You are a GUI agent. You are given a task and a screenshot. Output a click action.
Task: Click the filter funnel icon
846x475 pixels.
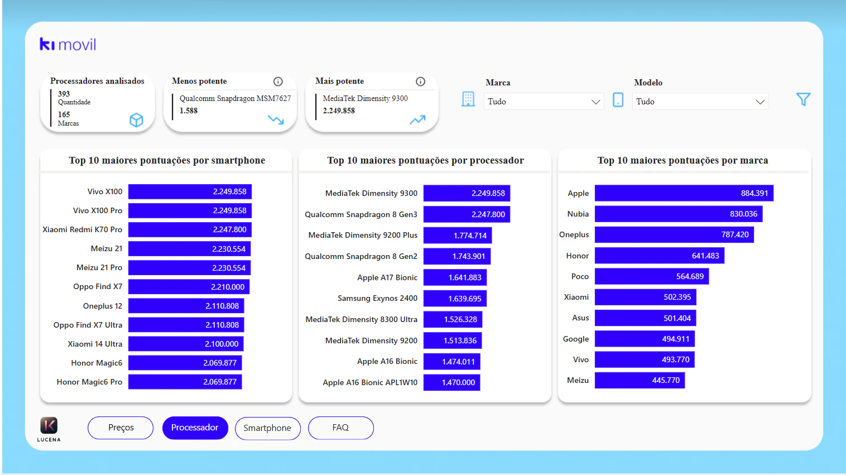click(803, 99)
